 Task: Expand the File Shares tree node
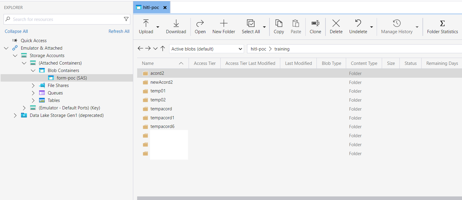point(33,85)
